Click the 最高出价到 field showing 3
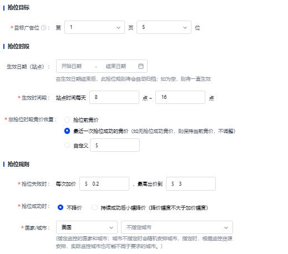288x254 pixels. coord(191,184)
